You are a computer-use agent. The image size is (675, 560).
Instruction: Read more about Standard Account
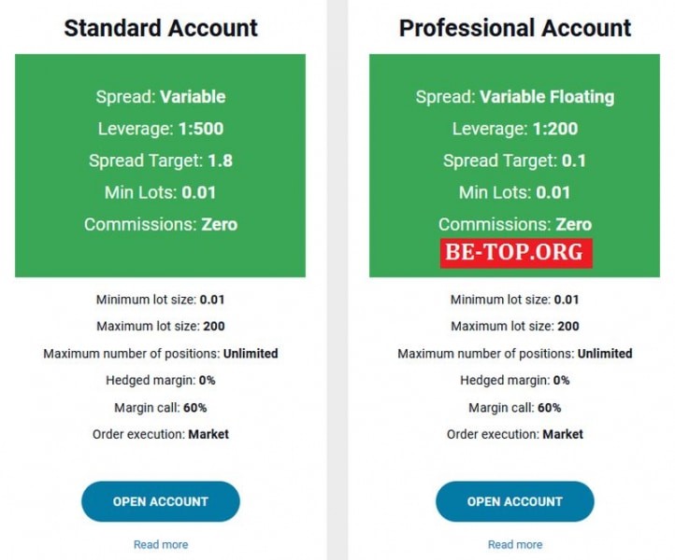161,544
